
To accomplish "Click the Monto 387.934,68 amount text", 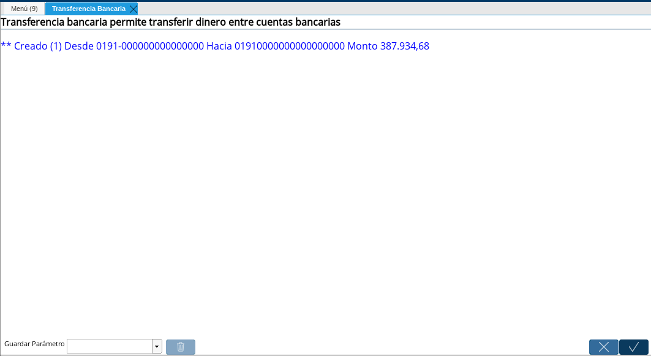I will (388, 46).
